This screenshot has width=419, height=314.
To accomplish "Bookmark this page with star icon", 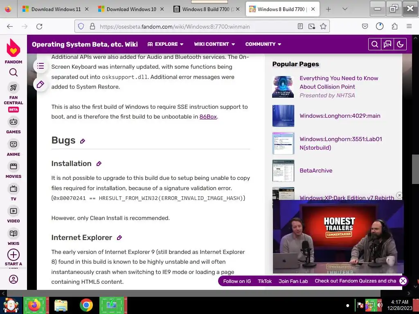I will (323, 26).
